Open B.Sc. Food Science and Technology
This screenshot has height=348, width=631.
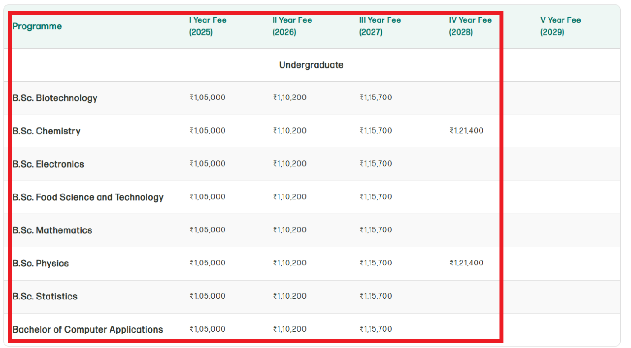pyautogui.click(x=88, y=197)
